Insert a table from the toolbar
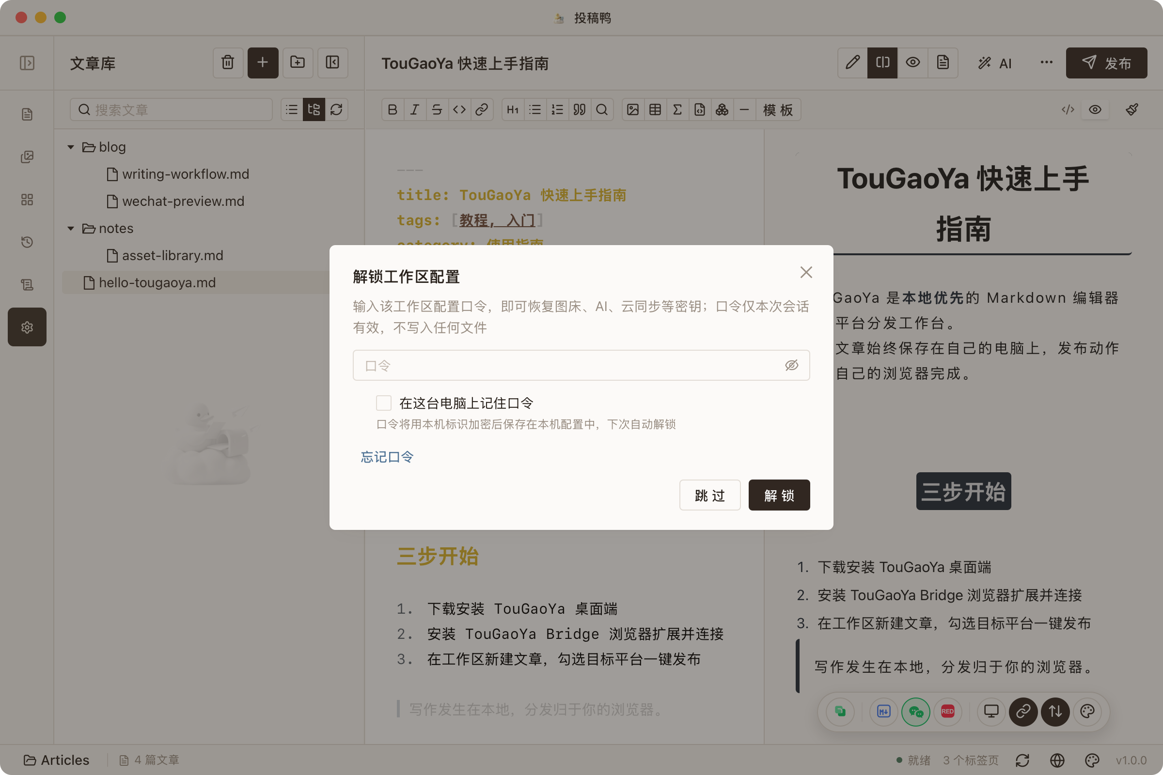 tap(655, 110)
